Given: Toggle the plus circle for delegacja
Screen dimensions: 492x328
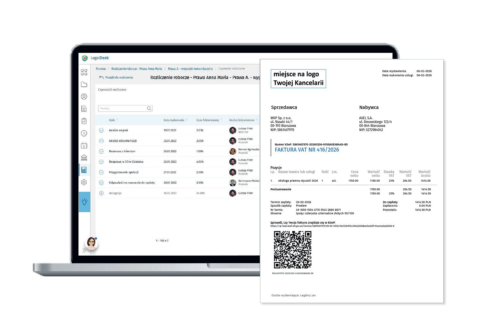Looking at the screenshot, I should (x=101, y=193).
